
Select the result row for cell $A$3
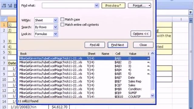point(85,66)
